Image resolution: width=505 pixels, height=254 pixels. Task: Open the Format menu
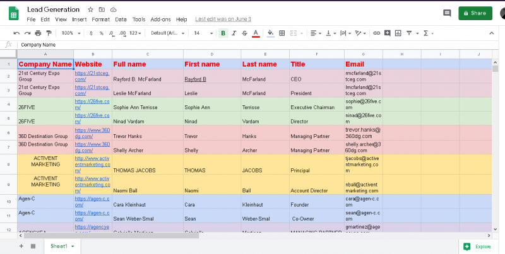[x=100, y=20]
